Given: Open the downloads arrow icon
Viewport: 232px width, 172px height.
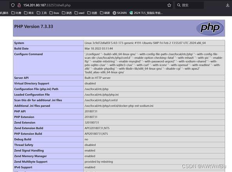Looking at the screenshot, I should (228, 5).
